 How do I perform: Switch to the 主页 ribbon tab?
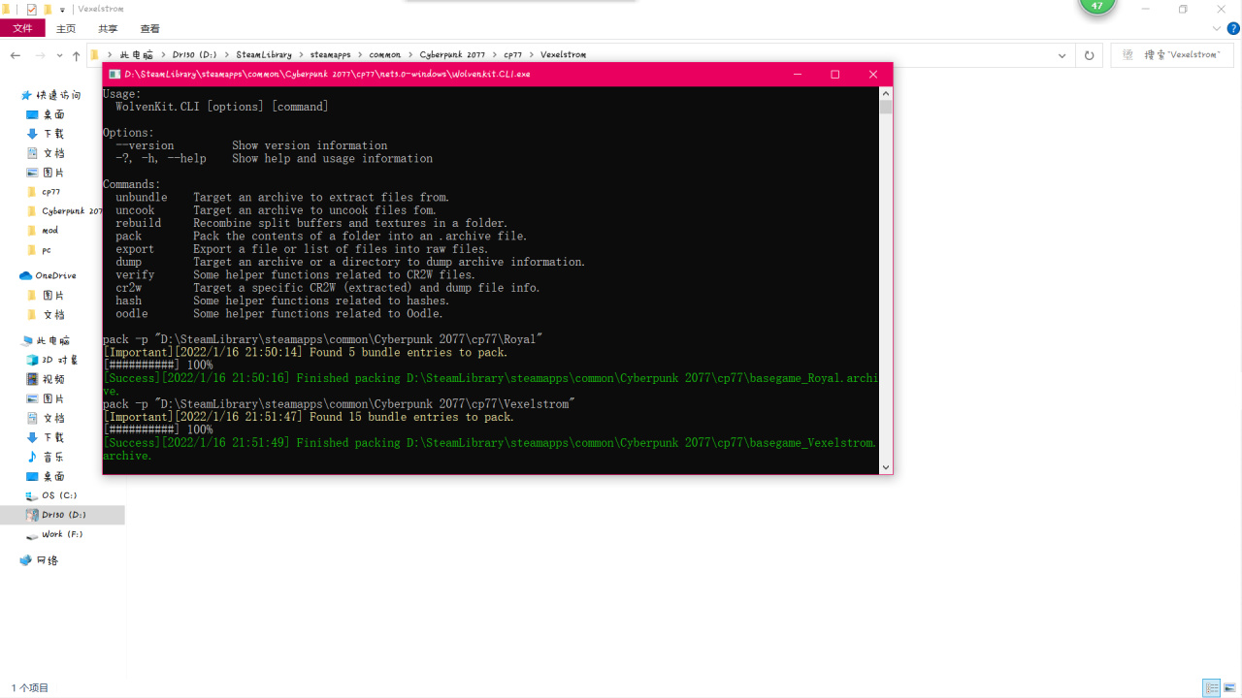pyautogui.click(x=66, y=29)
